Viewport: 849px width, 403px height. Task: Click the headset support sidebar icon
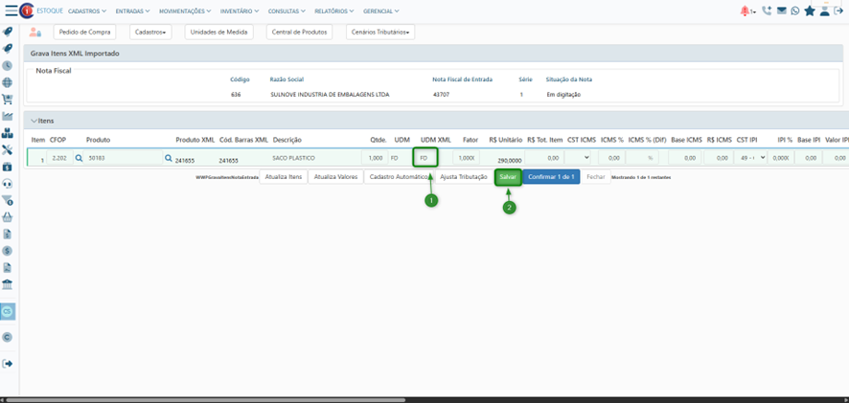[x=8, y=184]
